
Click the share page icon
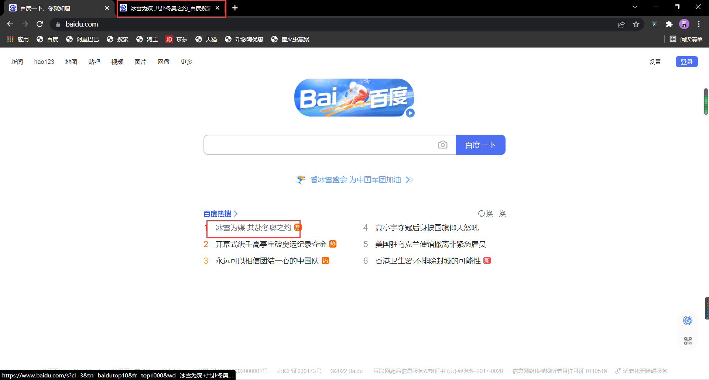click(x=621, y=24)
